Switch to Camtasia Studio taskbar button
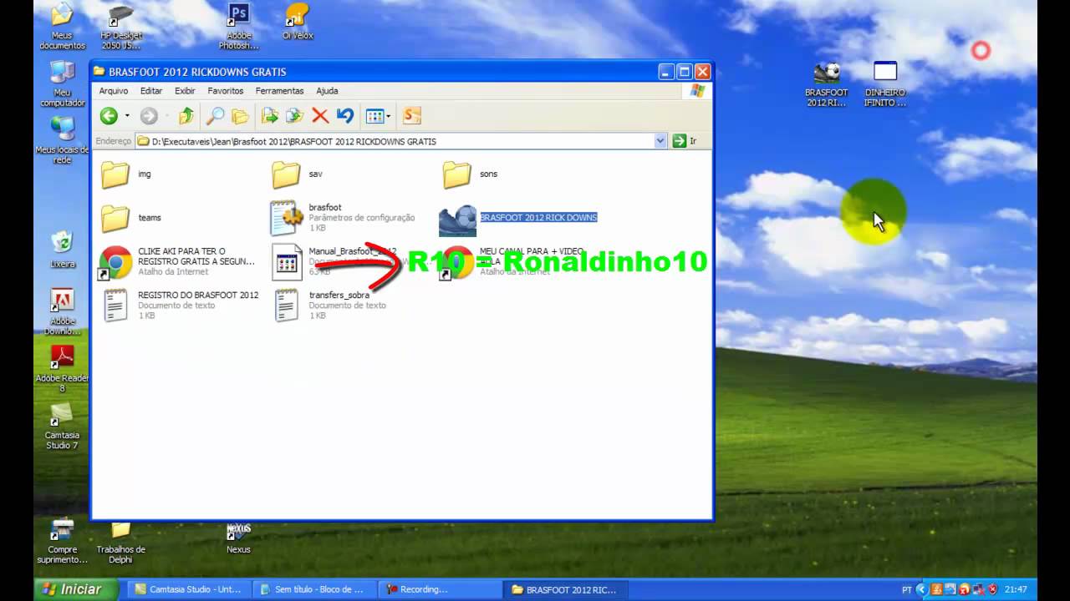Viewport: 1070px width, 601px height. pos(188,589)
